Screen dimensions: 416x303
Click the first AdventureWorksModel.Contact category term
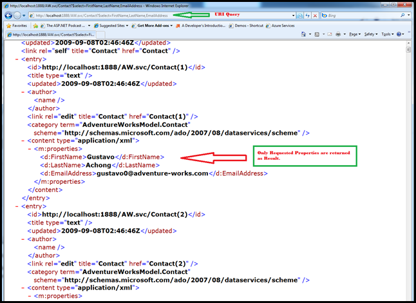click(135, 125)
